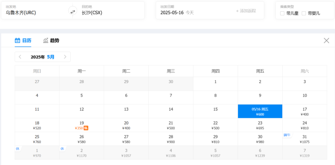
Task: Go to next month arrow
Action: tap(65, 57)
